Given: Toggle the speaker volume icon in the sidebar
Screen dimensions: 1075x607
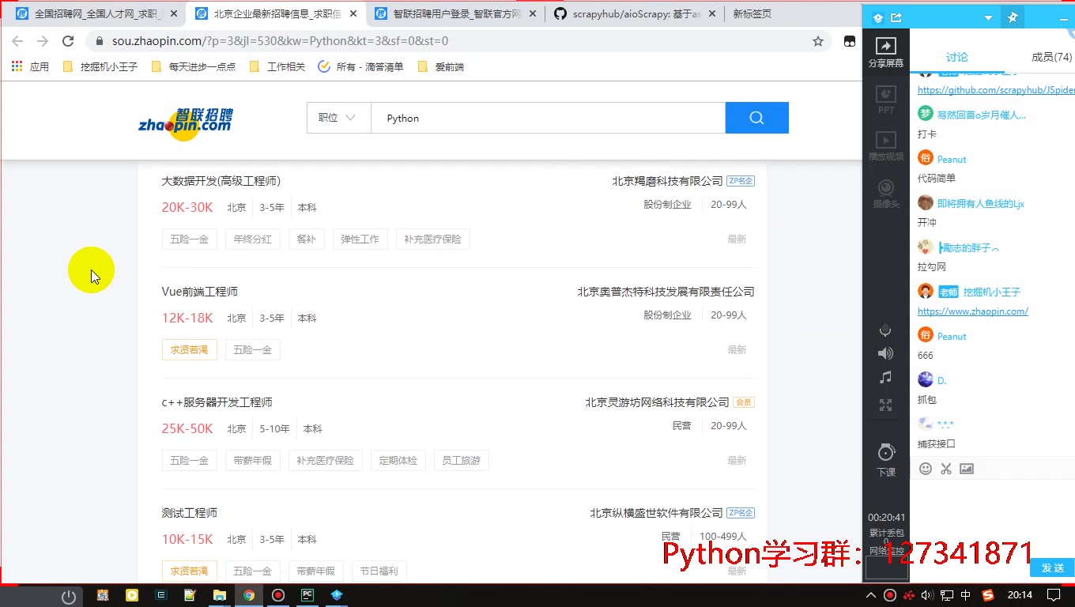Looking at the screenshot, I should (x=885, y=353).
